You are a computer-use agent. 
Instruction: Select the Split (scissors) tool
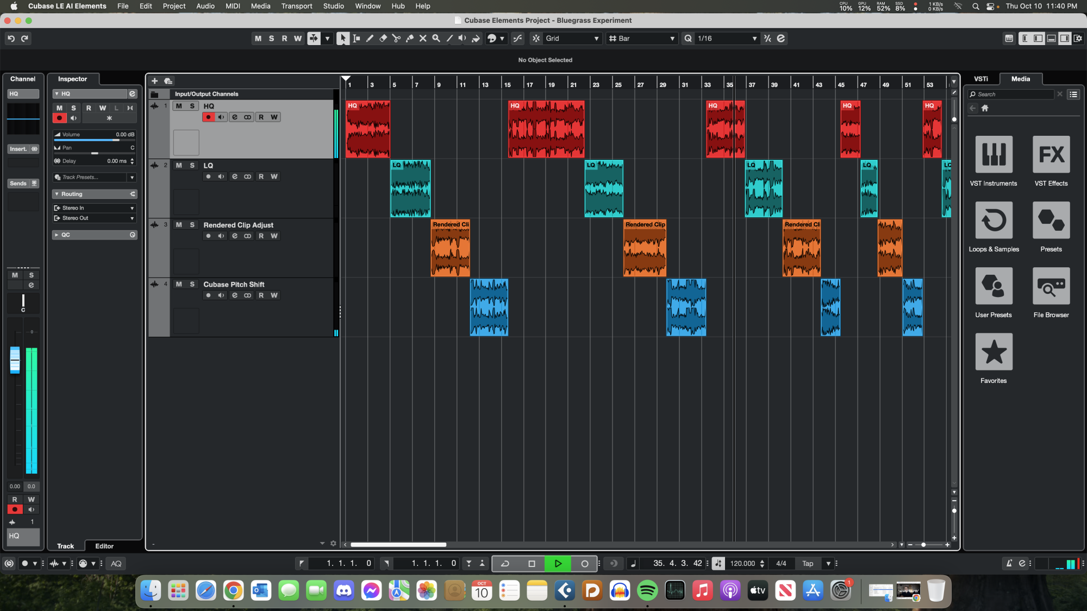click(396, 39)
